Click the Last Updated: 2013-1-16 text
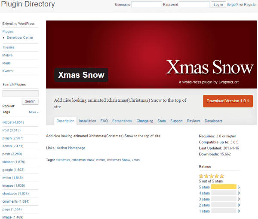This screenshot has height=219, width=258. [x=219, y=148]
